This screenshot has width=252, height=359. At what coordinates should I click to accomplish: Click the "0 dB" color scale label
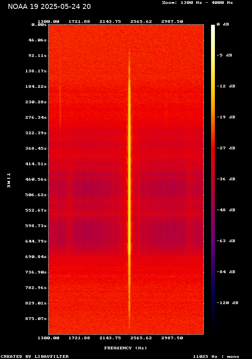click(223, 24)
